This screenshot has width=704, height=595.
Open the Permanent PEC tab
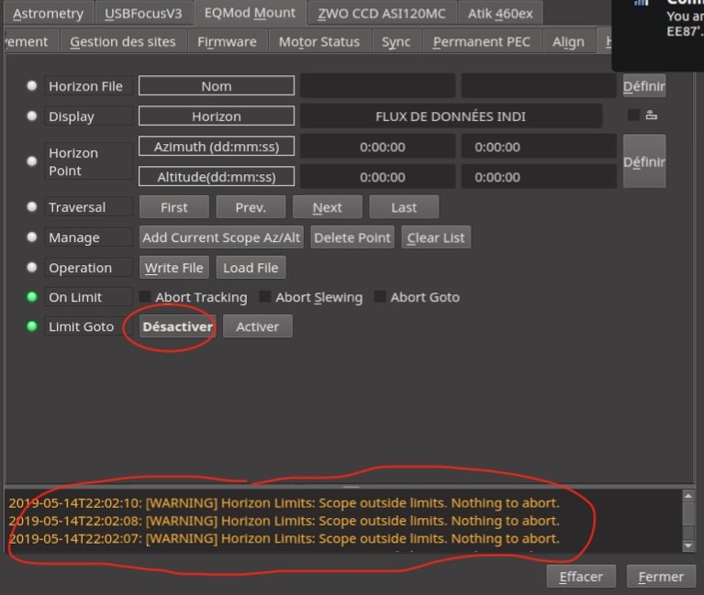481,41
